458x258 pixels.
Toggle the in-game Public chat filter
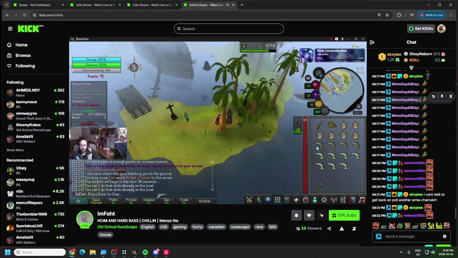click(114, 201)
